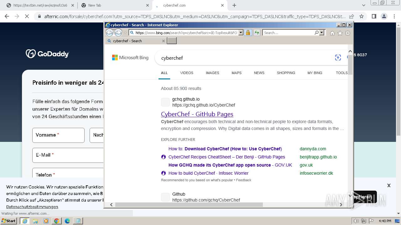Stop loading the page in Chrome
This screenshot has height=225, width=401.
click(x=27, y=16)
